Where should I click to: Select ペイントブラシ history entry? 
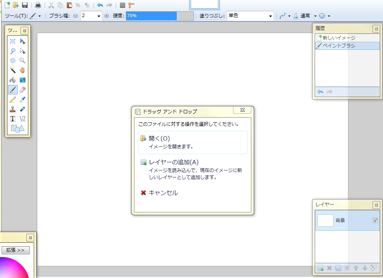point(347,46)
